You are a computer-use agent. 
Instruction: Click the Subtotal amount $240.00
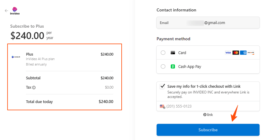point(107,78)
